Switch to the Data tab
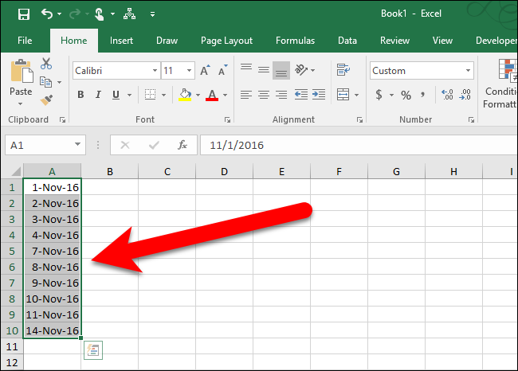This screenshot has height=371, width=518. click(x=347, y=41)
